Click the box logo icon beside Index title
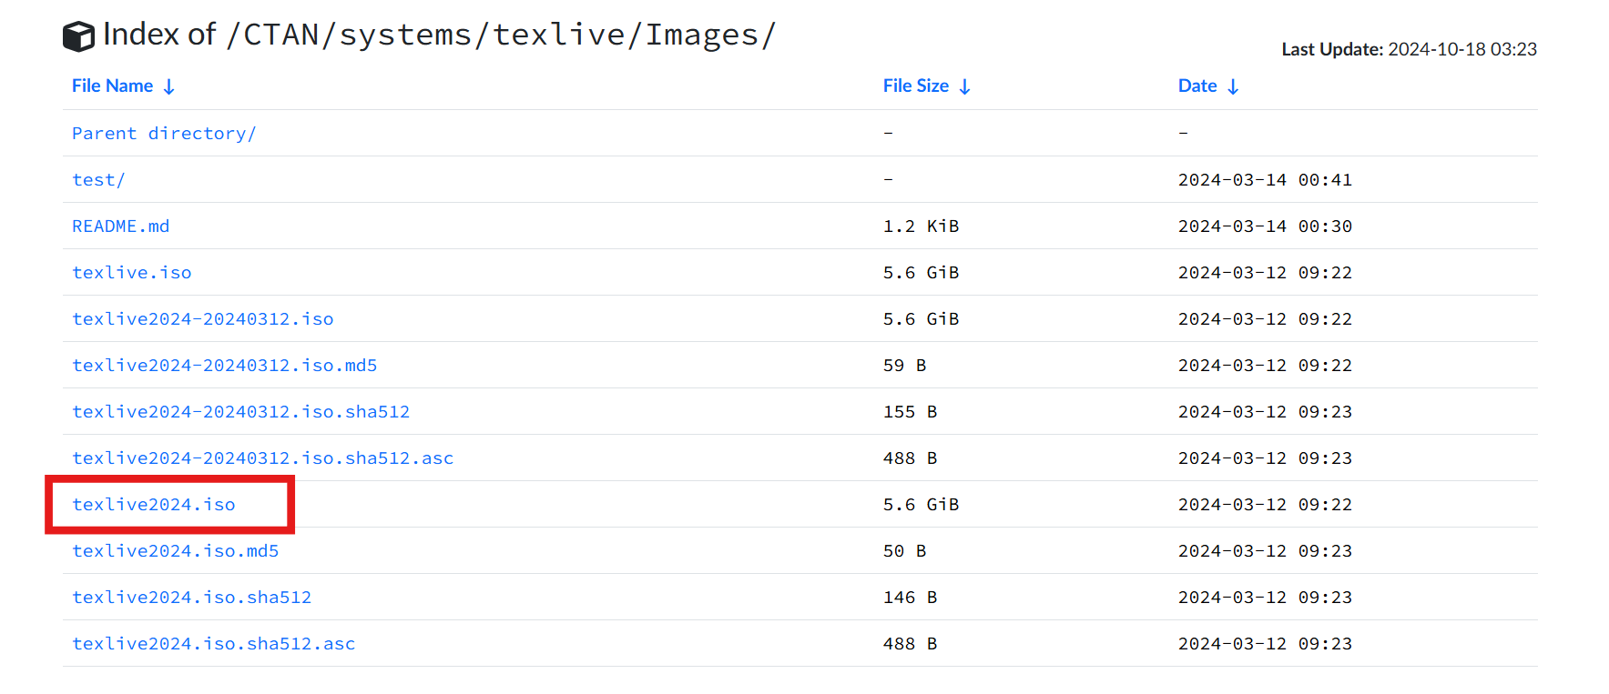 78,36
